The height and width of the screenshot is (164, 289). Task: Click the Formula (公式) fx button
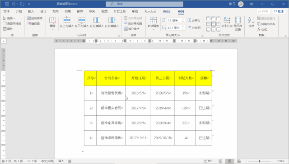click(262, 29)
